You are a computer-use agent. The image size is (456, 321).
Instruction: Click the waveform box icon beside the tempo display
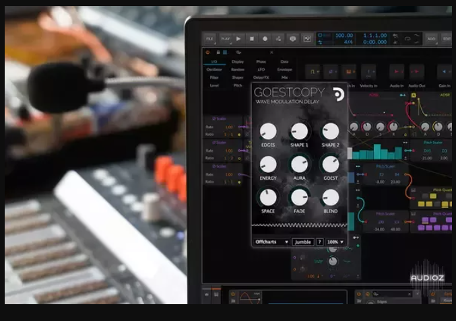[x=307, y=38]
